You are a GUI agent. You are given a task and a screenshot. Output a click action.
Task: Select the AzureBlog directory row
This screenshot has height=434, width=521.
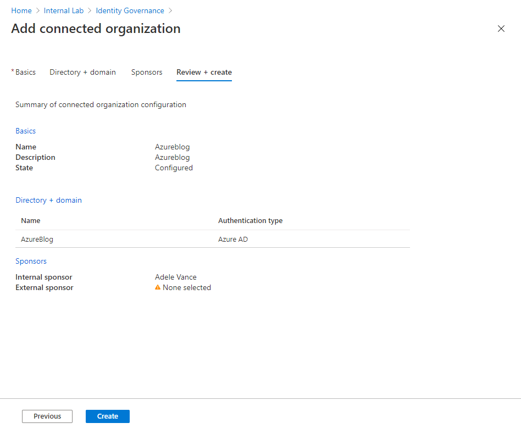[37, 239]
